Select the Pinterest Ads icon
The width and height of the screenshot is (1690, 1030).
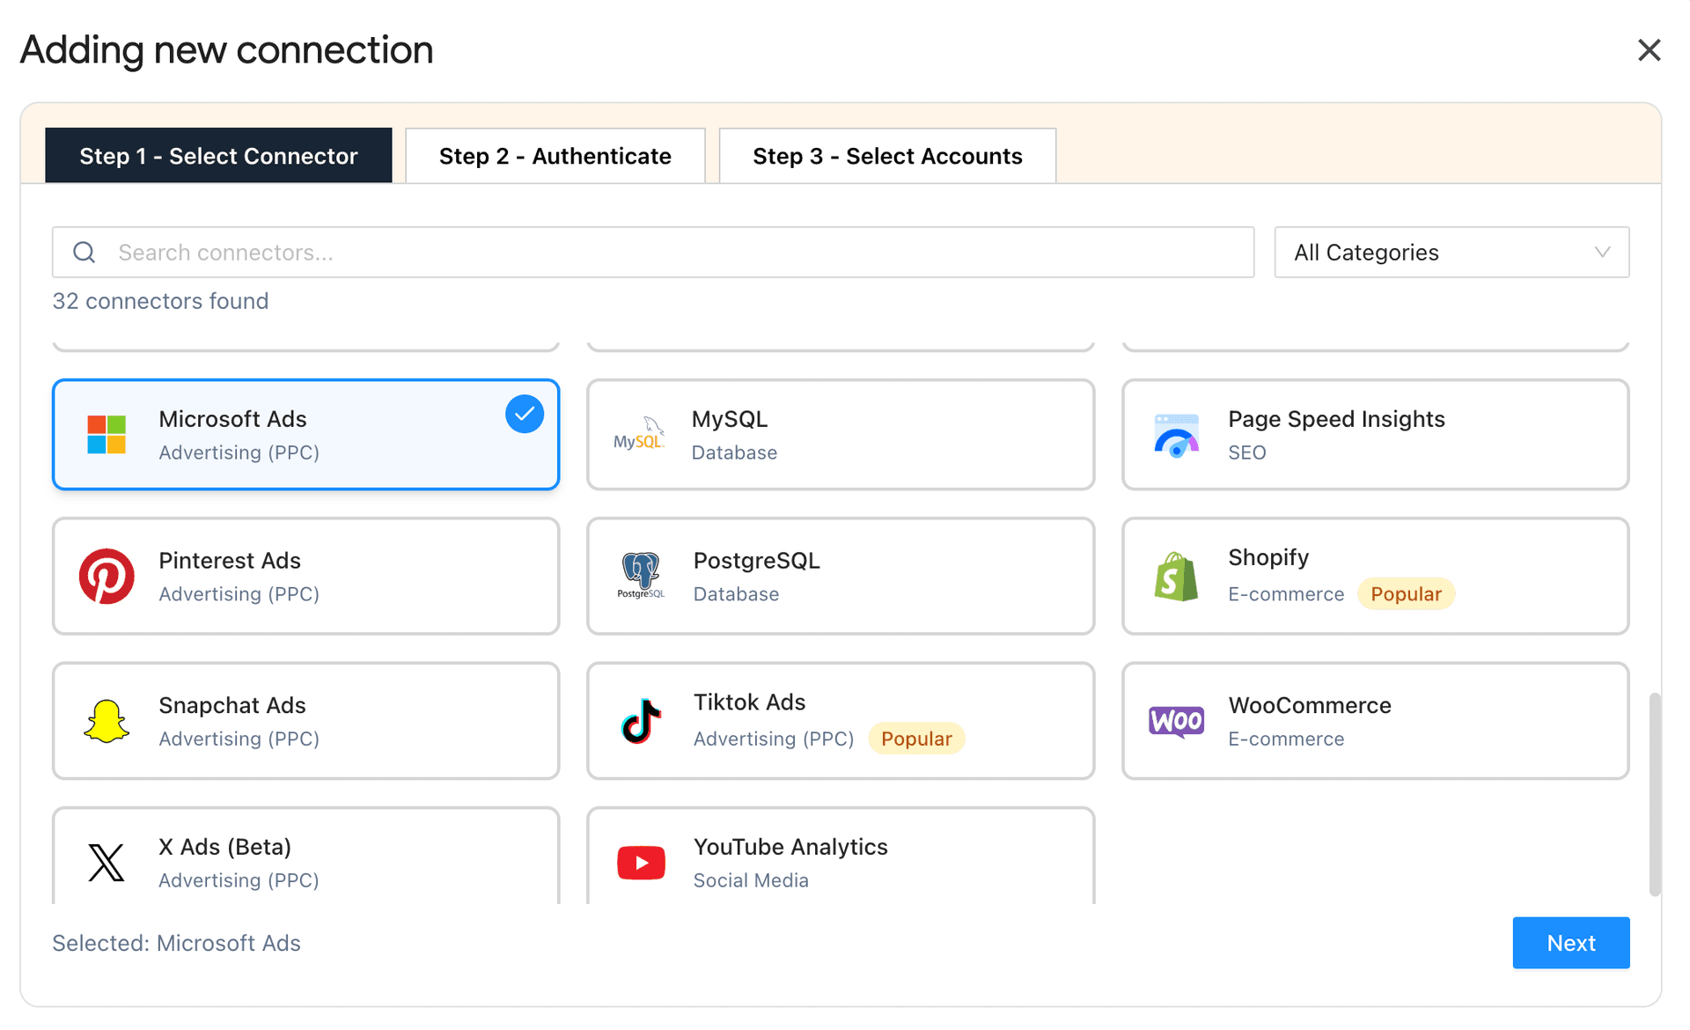[x=107, y=576]
